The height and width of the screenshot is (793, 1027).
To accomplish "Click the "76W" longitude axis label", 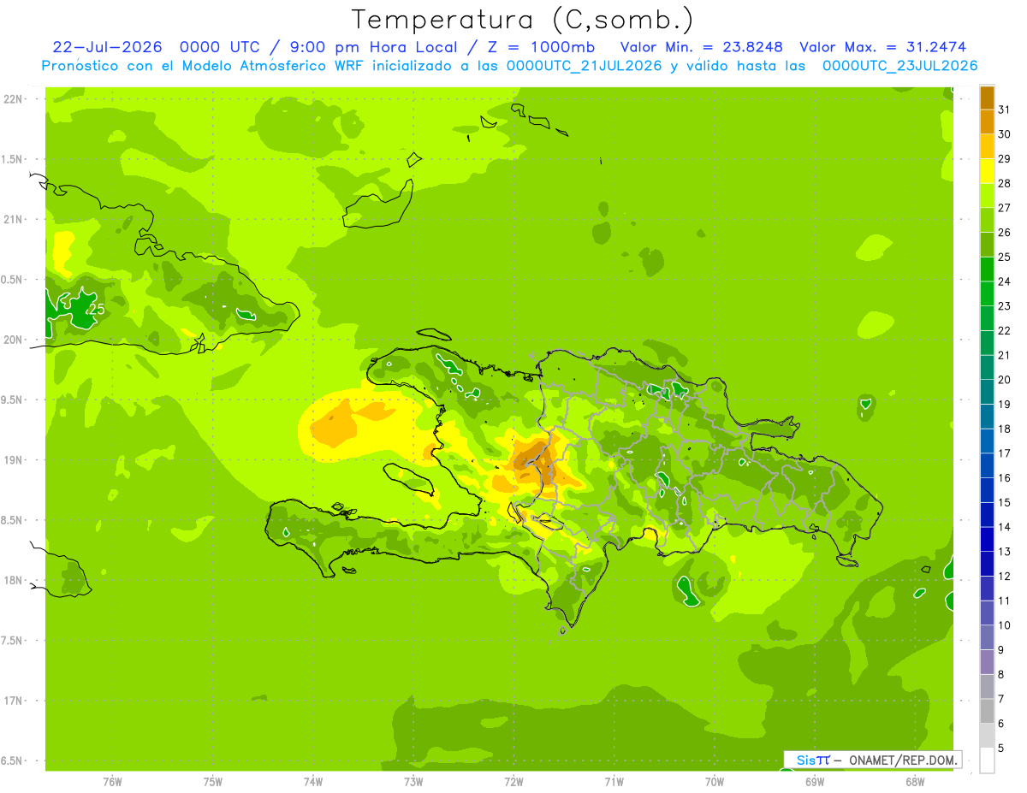I will [x=112, y=781].
